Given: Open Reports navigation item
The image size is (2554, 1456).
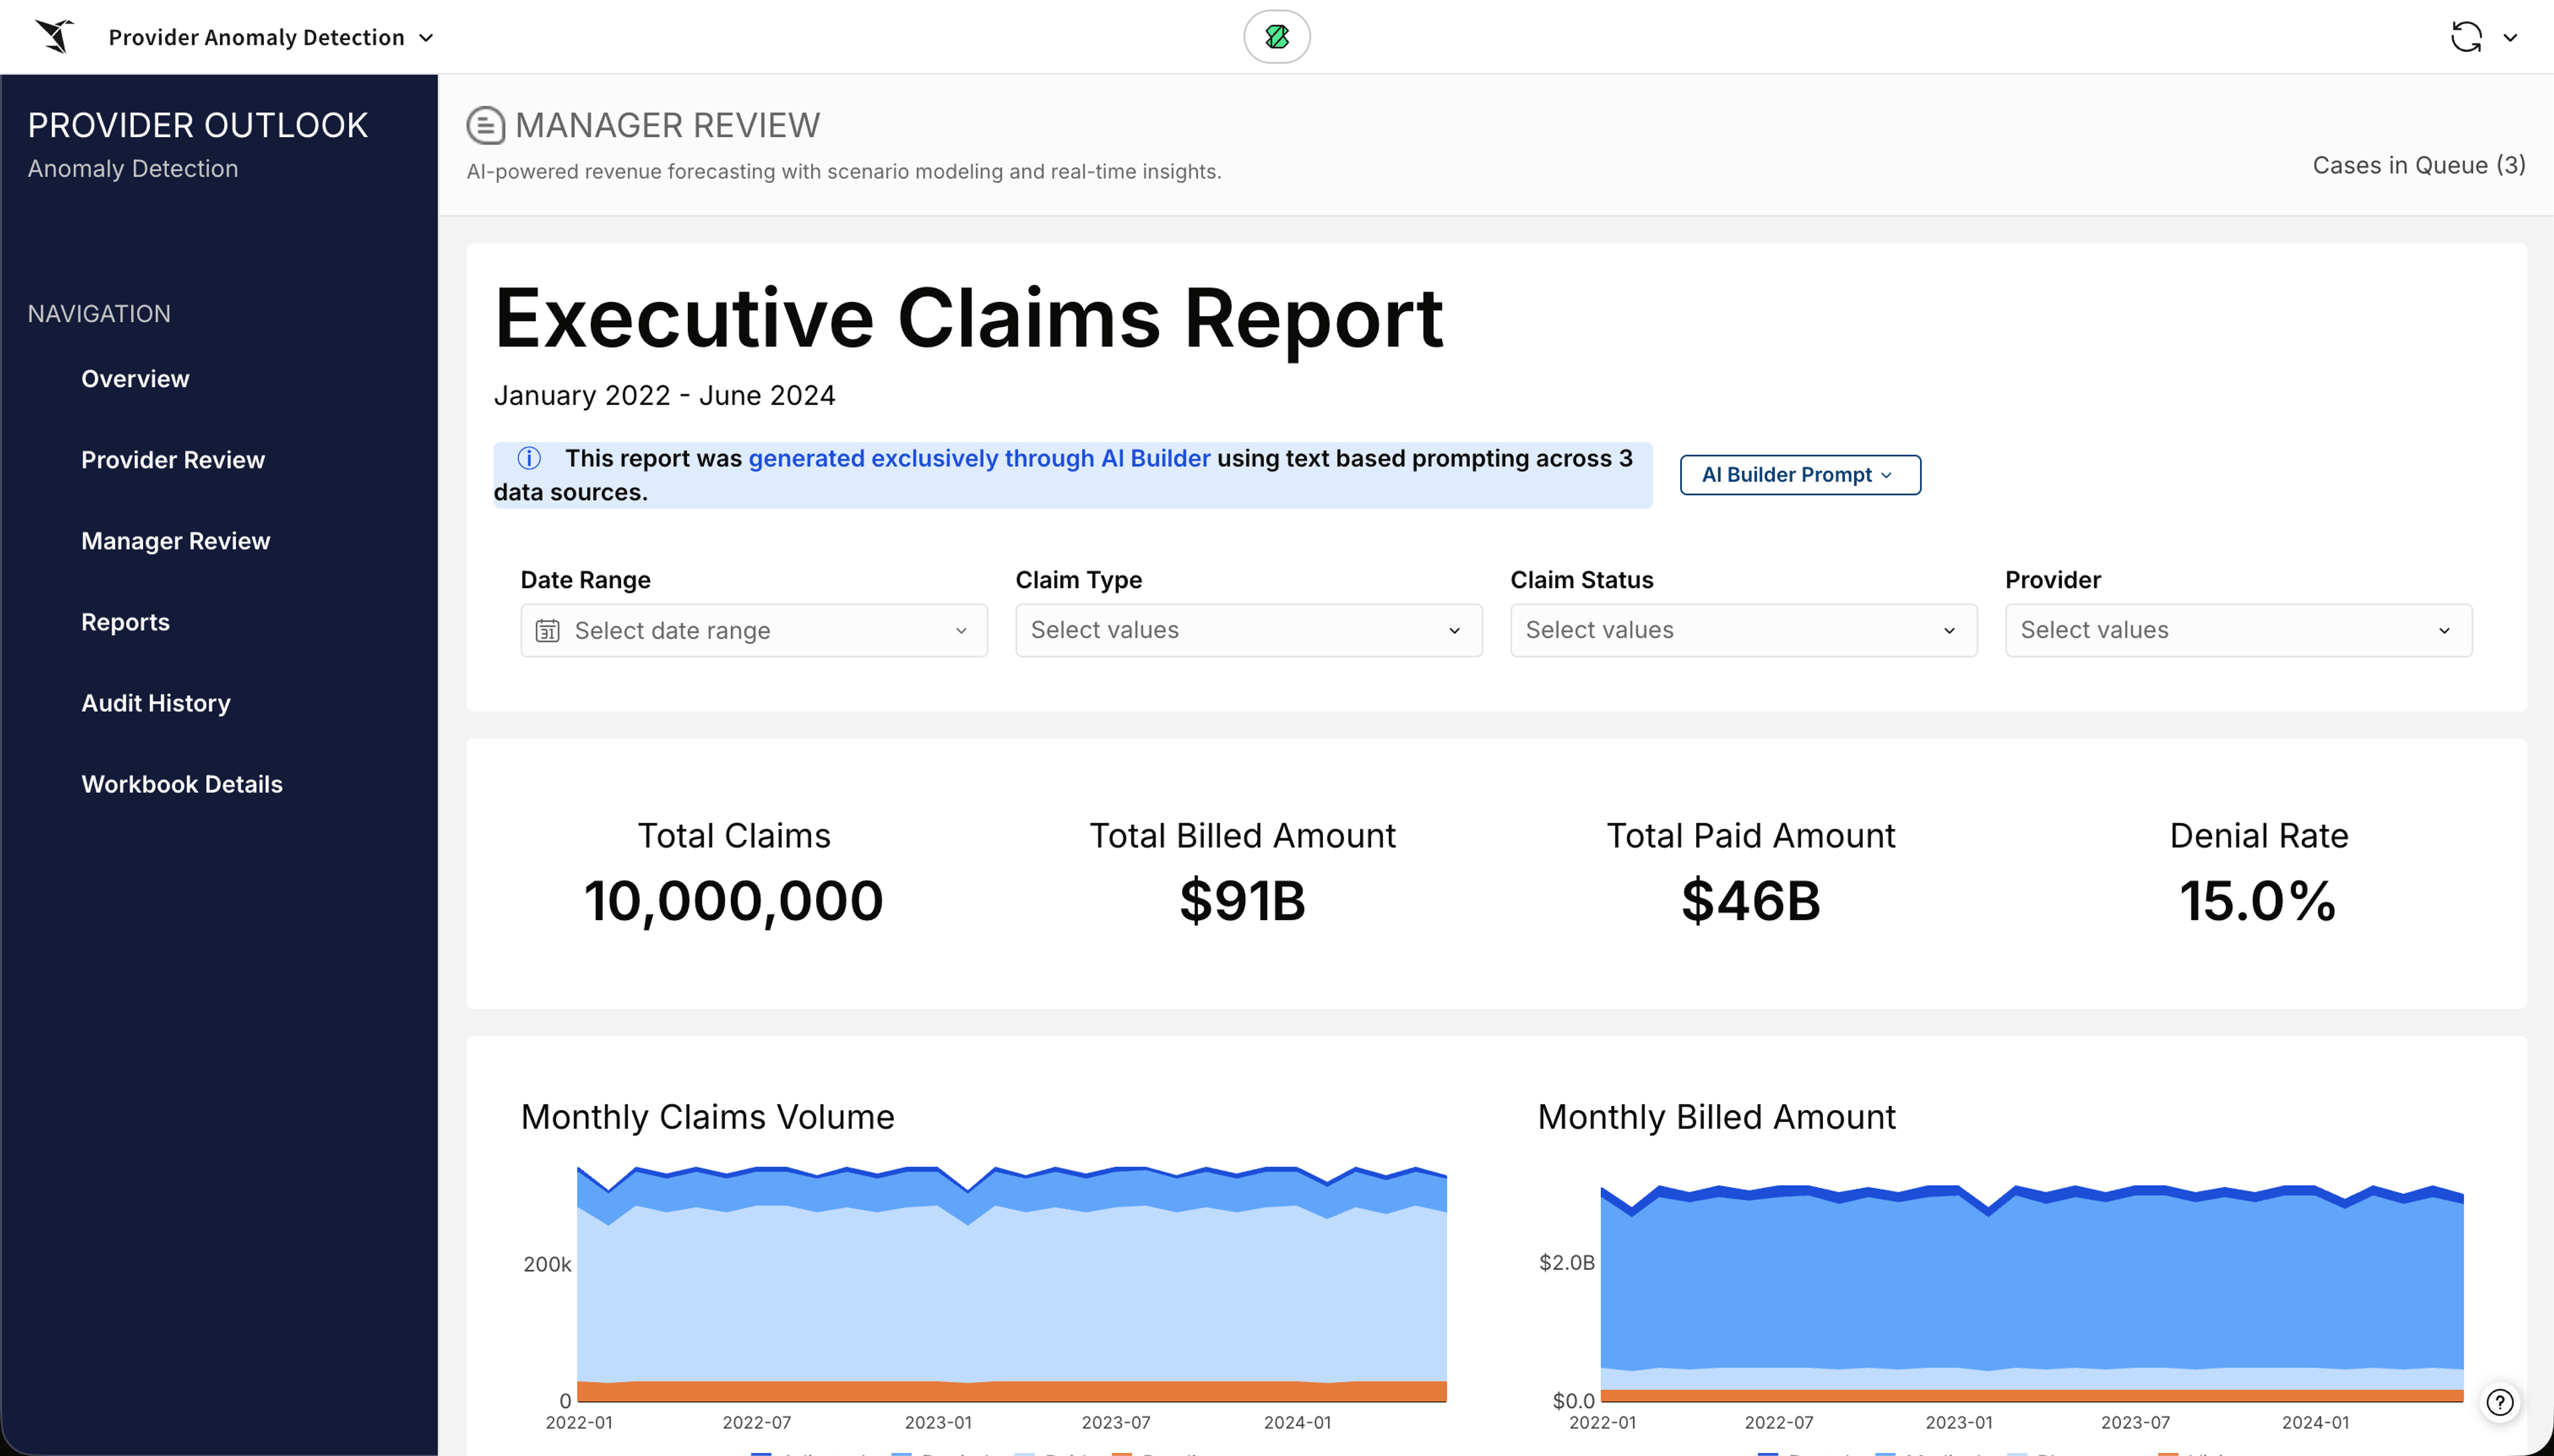Looking at the screenshot, I should click(x=125, y=622).
